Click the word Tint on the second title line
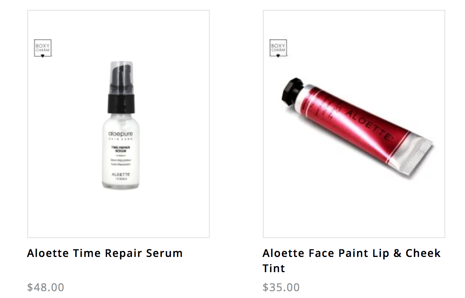The image size is (465, 298). click(x=274, y=268)
